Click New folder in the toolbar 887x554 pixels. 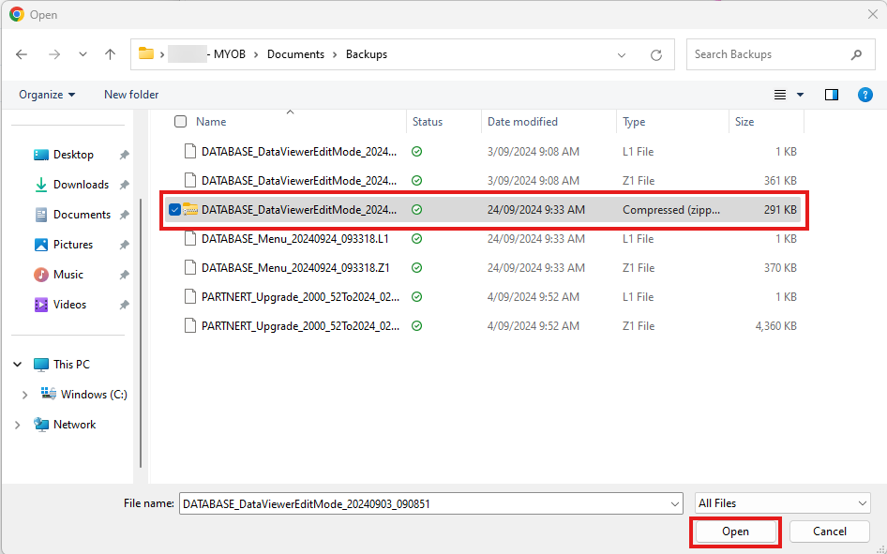pos(131,95)
